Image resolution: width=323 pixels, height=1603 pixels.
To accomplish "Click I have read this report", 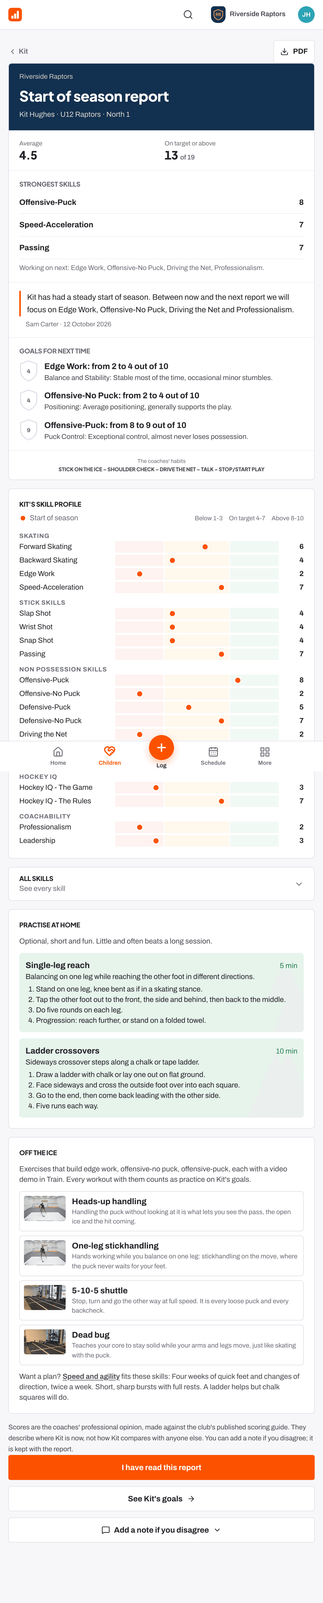I will pos(161,1467).
